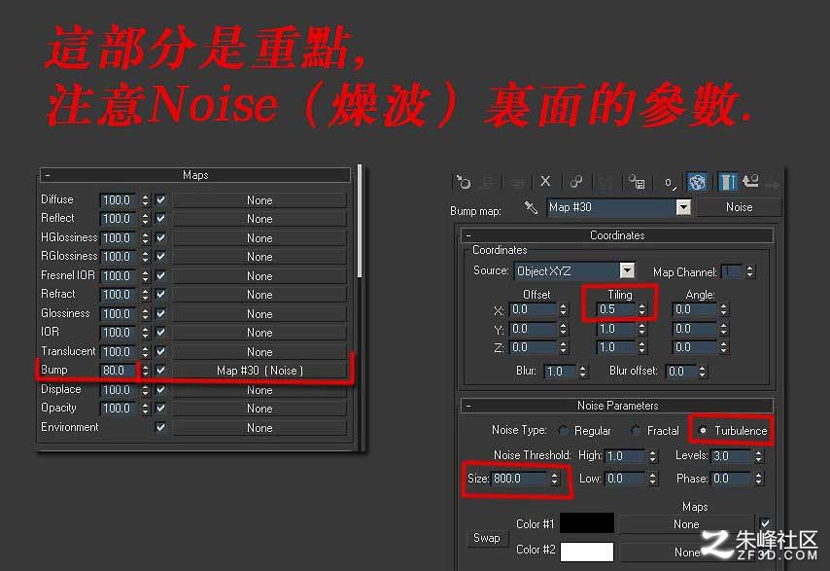The image size is (830, 571).
Task: Open the Map #30 name dropdown
Action: point(684,207)
